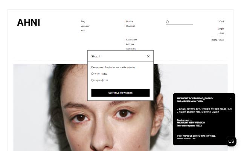Open the Acc category
Screen dimensions: 241x151
pyautogui.click(x=83, y=31)
